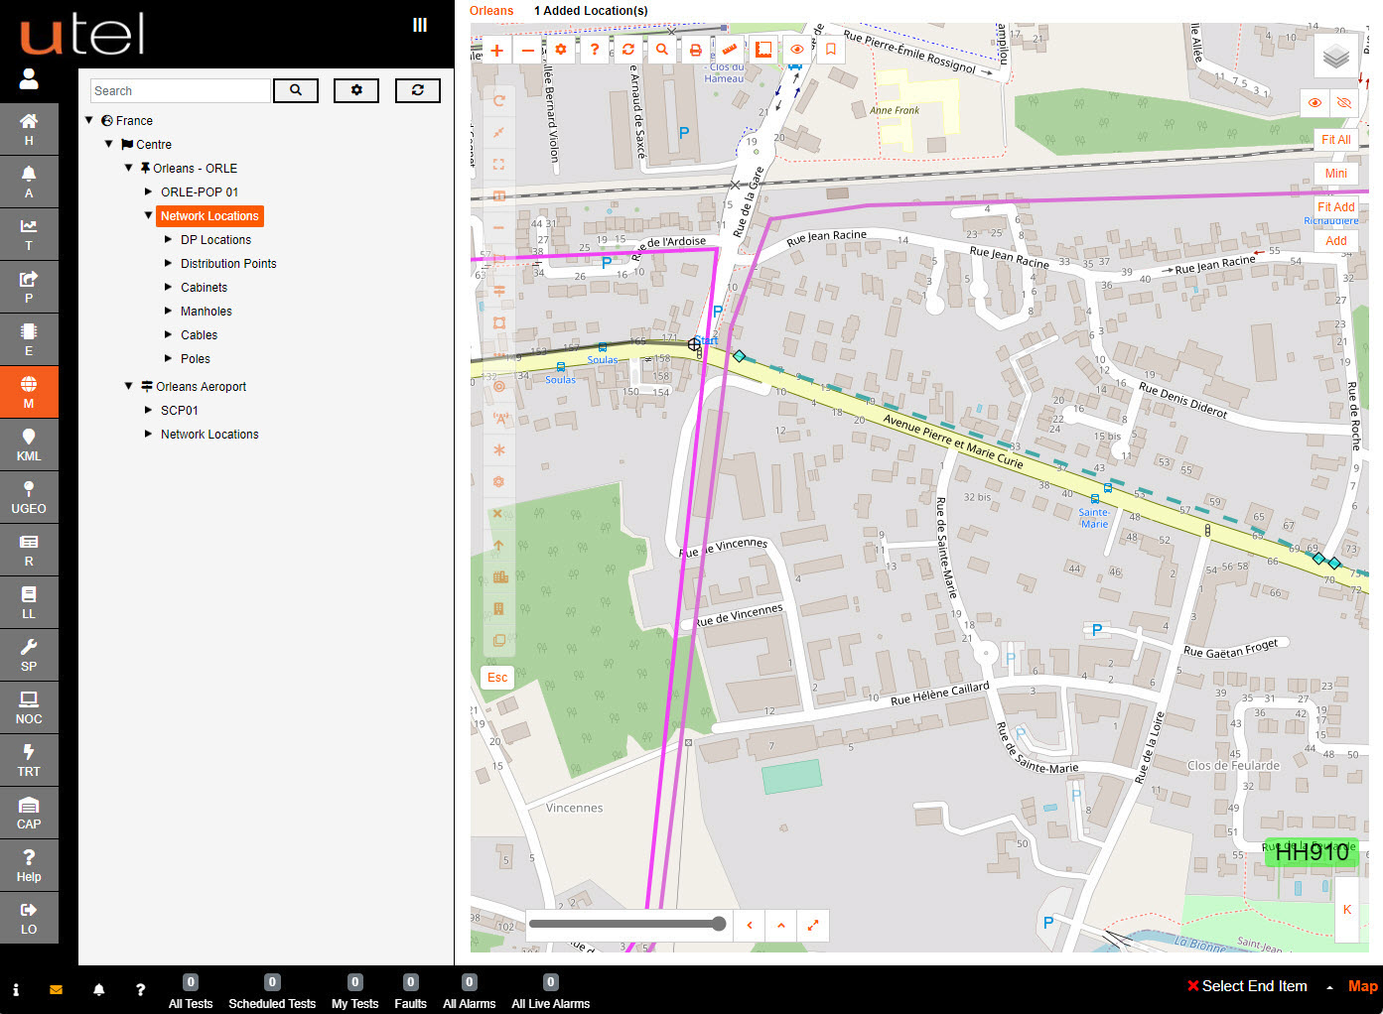Expand the Manholes tree node

point(169,311)
